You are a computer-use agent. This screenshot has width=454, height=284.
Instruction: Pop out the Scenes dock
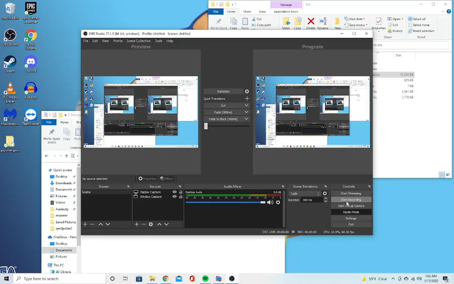point(128,187)
